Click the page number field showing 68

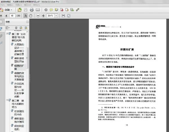coord(12,16)
